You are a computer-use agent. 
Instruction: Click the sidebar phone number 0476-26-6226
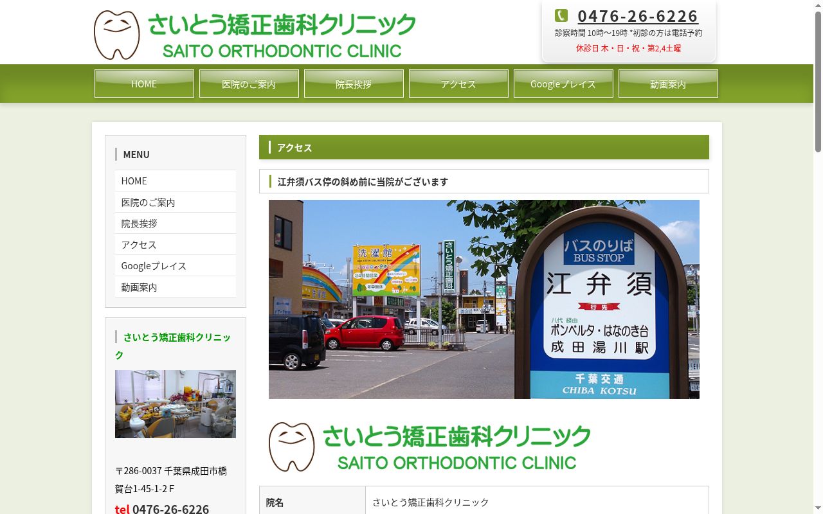pos(170,509)
